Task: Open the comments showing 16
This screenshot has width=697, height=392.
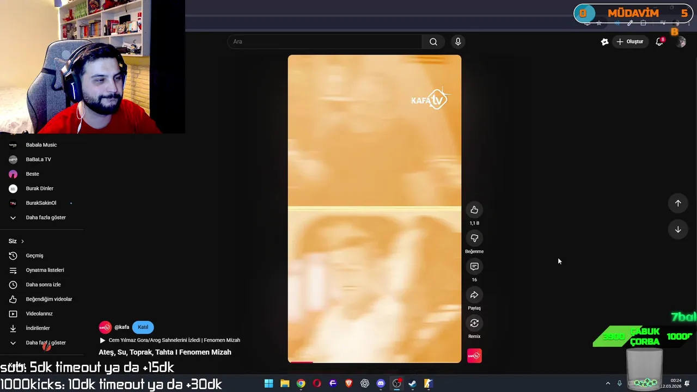Action: tap(474, 267)
